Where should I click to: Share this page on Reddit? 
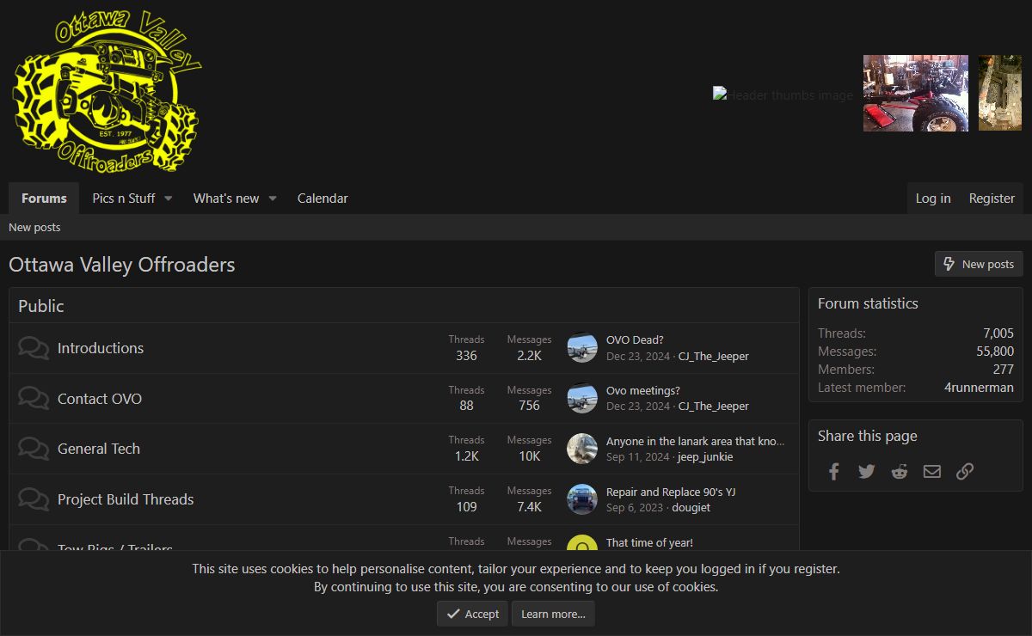pos(900,471)
